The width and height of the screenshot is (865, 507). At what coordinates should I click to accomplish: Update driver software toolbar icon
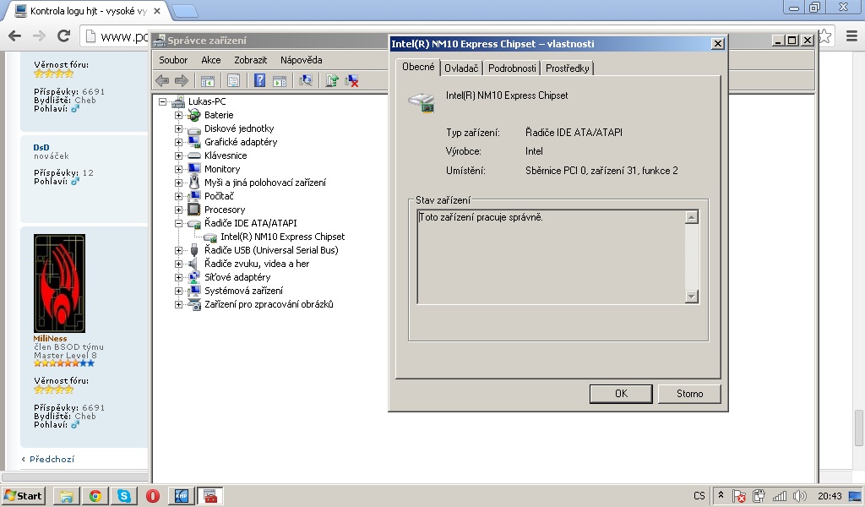(x=331, y=81)
